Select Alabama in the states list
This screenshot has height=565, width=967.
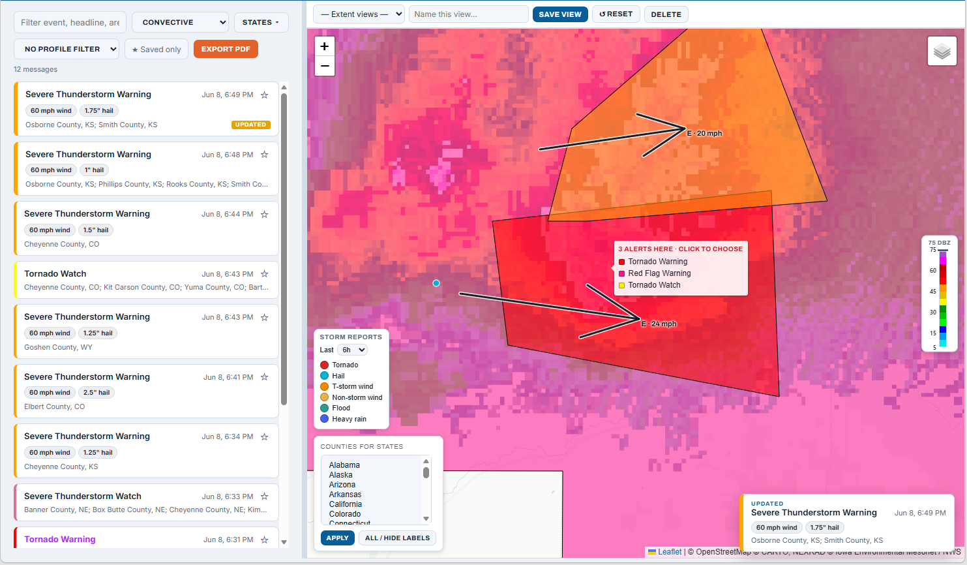click(x=344, y=465)
